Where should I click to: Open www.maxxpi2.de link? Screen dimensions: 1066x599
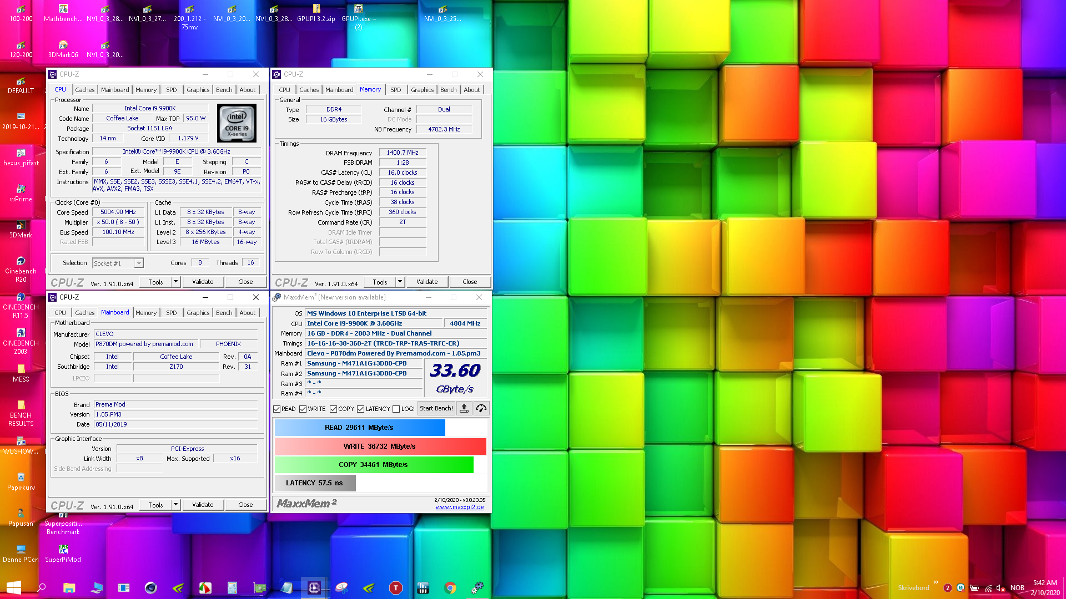(459, 507)
